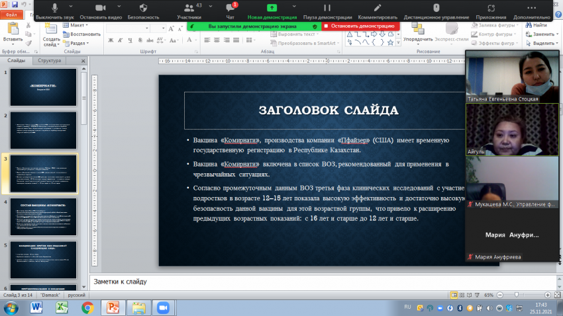Image resolution: width=563 pixels, height=316 pixels.
Task: Expand the shapes gallery more arrow
Action: (398, 43)
